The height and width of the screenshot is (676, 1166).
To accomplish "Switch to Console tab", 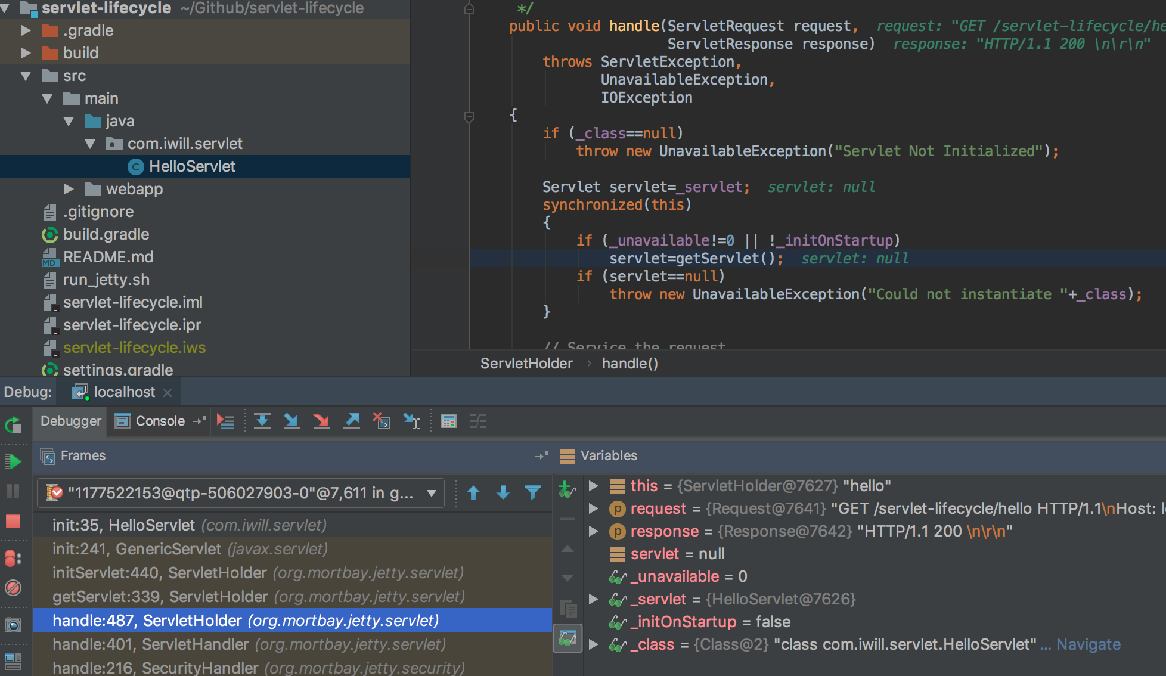I will (150, 421).
